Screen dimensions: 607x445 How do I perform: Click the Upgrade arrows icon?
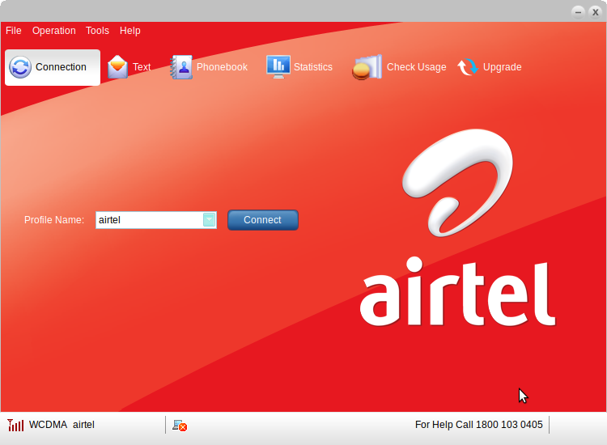click(468, 67)
